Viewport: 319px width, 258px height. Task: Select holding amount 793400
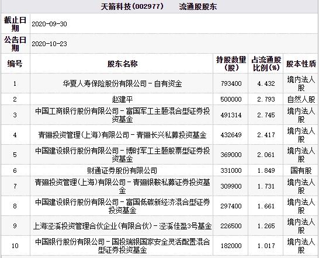231,83
